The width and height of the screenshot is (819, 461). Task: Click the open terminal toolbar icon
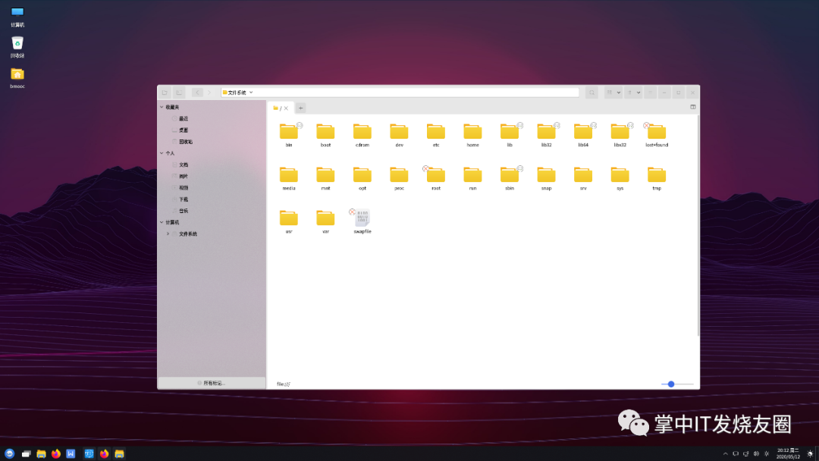pyautogui.click(x=179, y=93)
